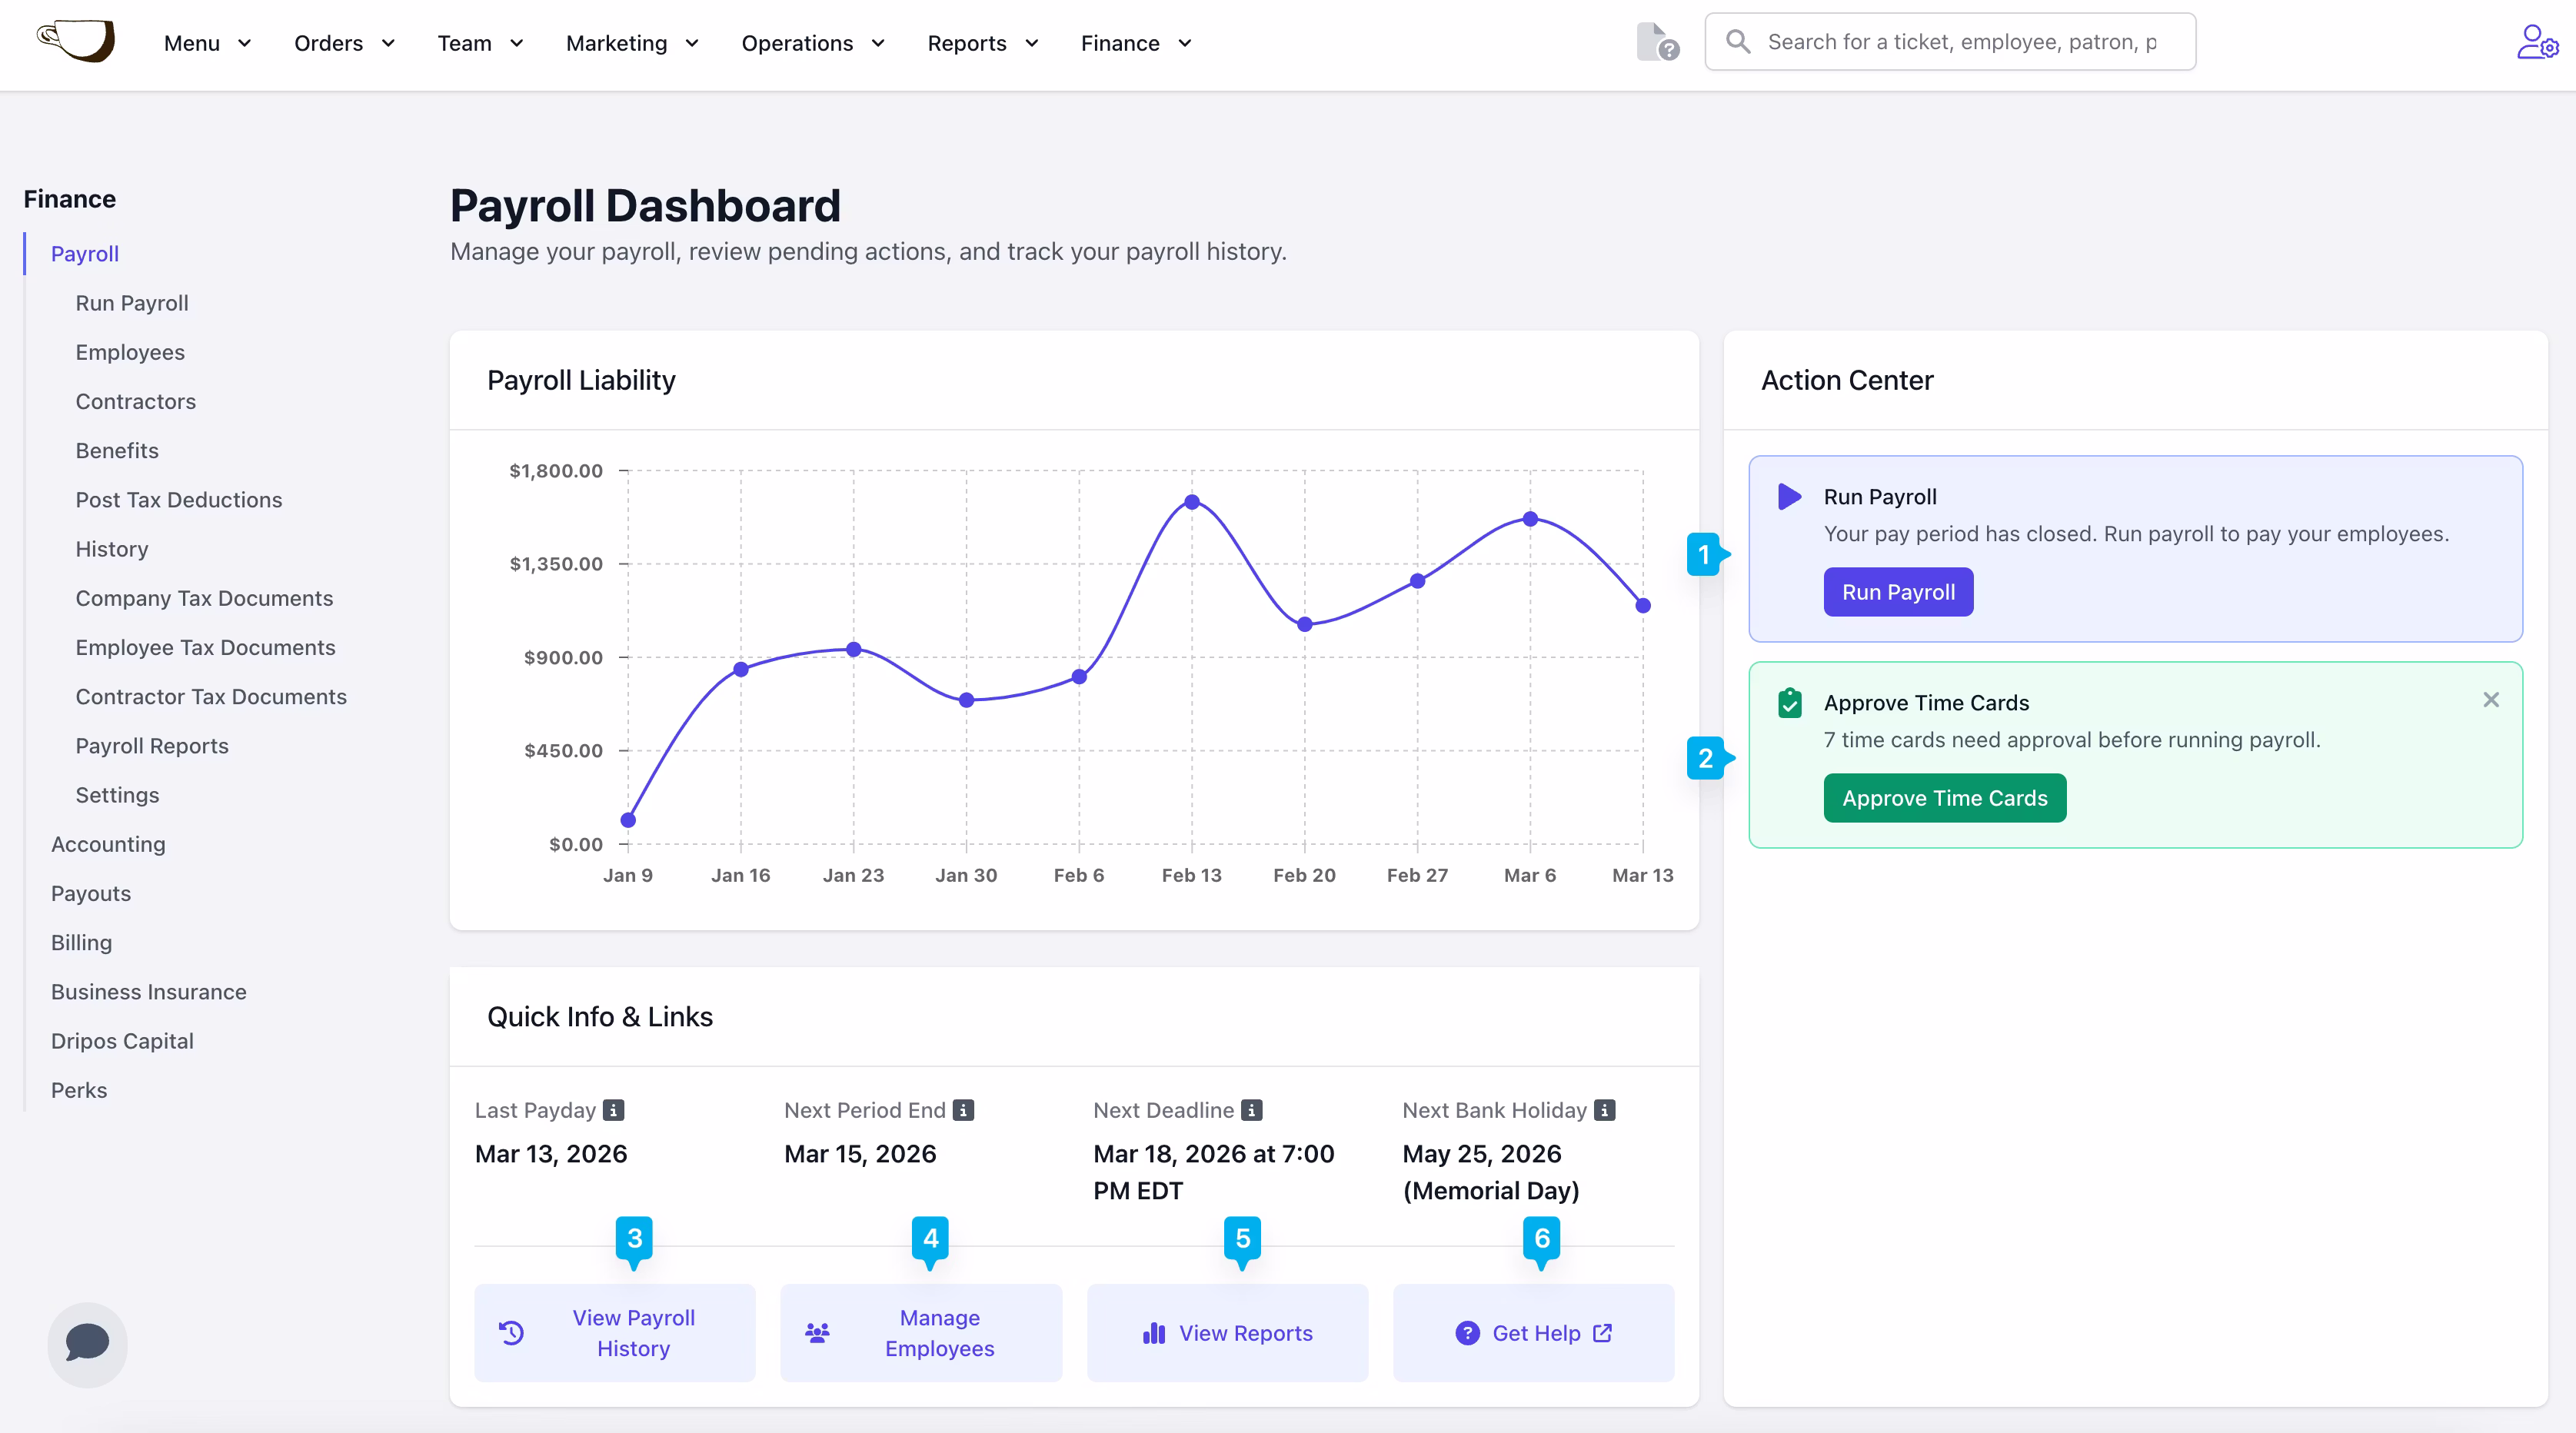Open the Finance dropdown in navbar
This screenshot has height=1433, width=2576.
[1135, 43]
